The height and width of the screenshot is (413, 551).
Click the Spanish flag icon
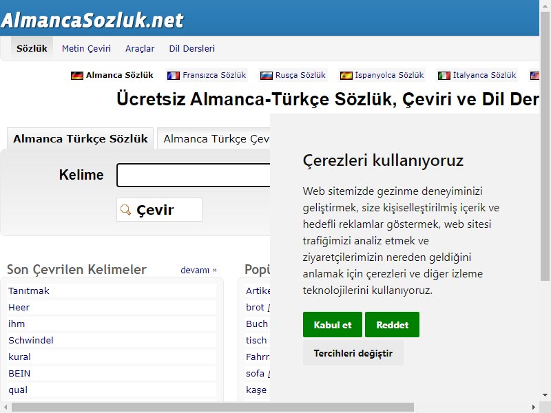tap(346, 76)
